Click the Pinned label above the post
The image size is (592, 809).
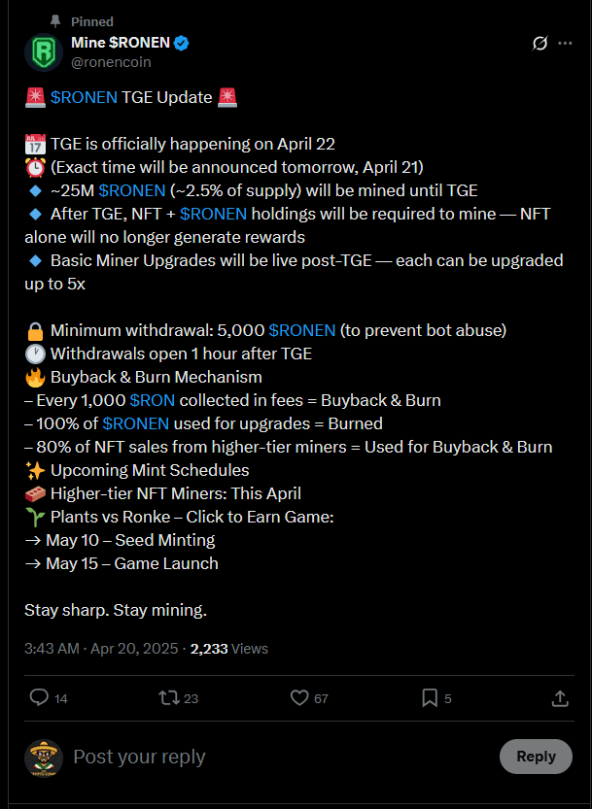click(91, 20)
